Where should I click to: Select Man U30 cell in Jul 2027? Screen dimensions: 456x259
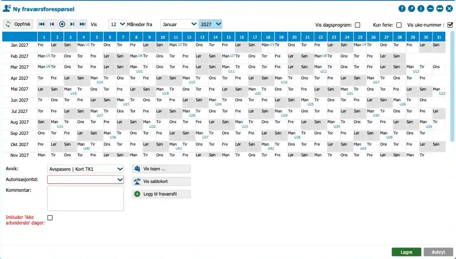point(373,113)
